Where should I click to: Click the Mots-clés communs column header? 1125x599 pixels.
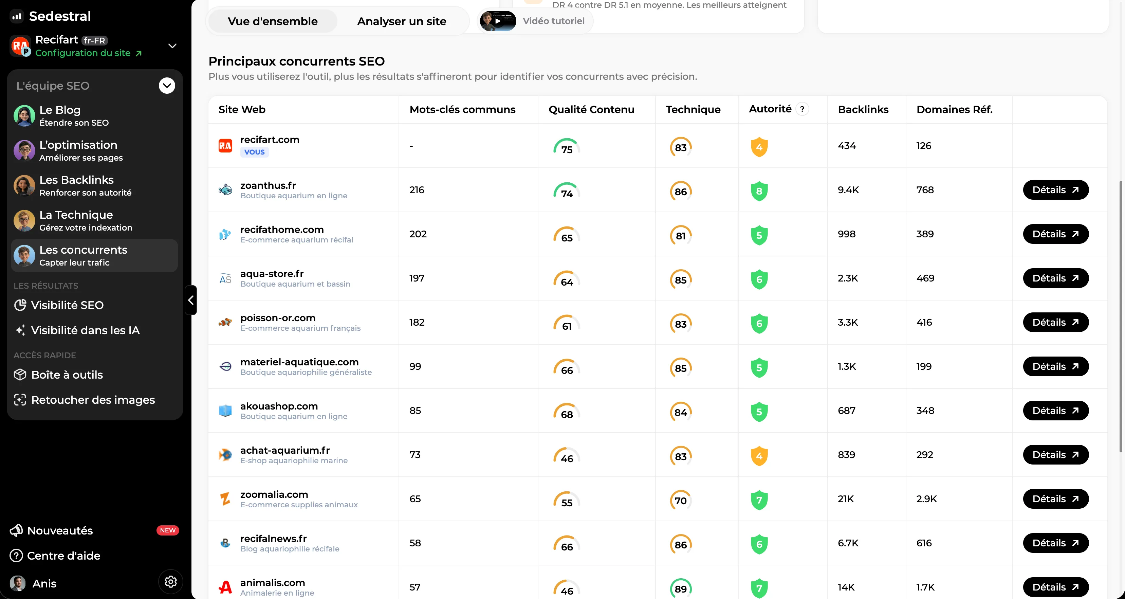[462, 110]
